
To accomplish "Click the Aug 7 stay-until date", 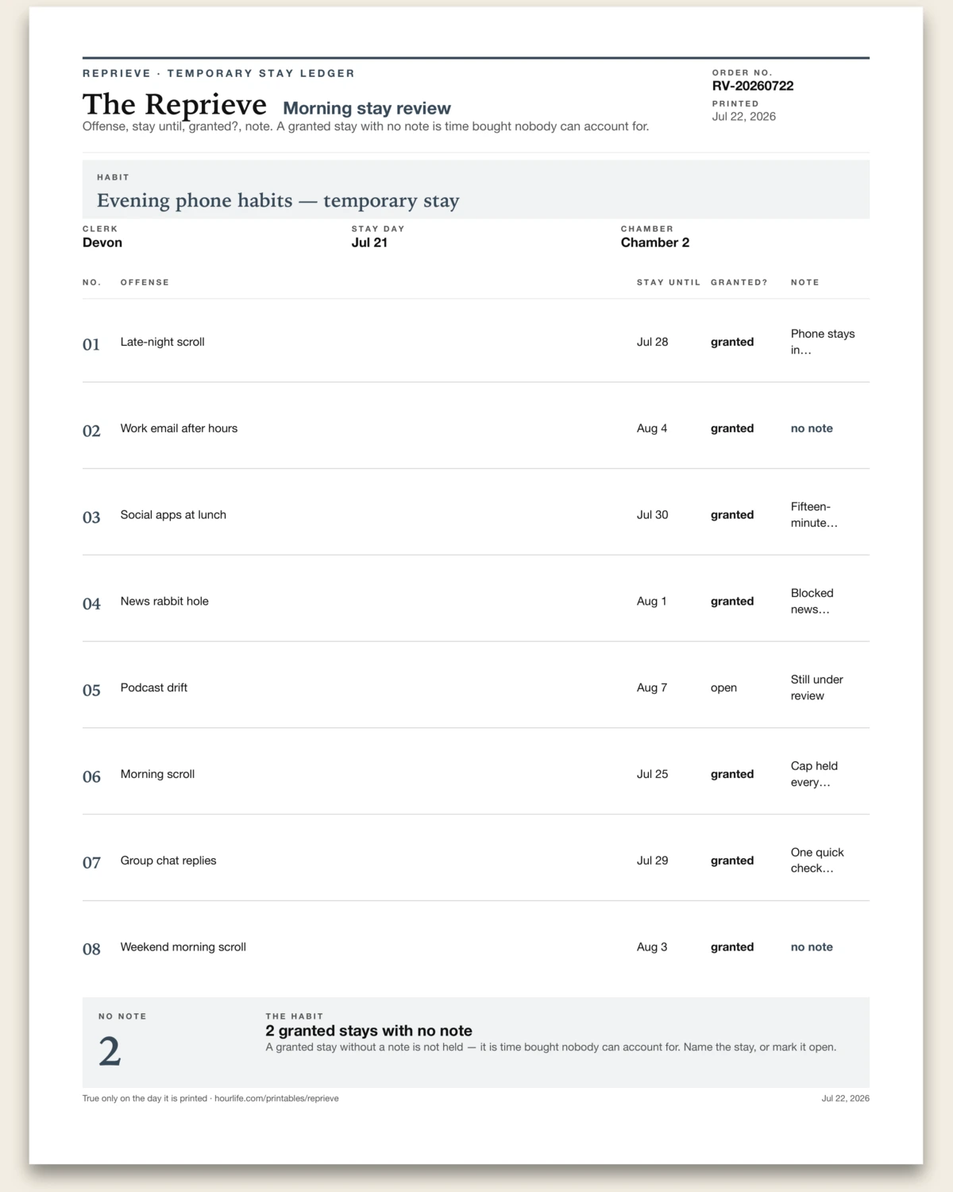I will (652, 688).
